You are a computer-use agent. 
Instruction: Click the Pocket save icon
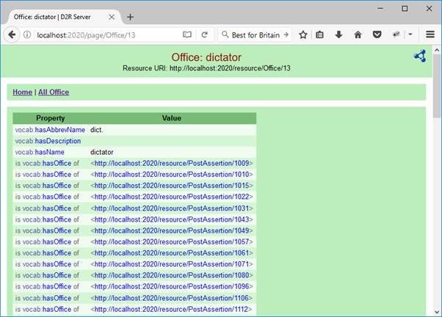(x=377, y=34)
